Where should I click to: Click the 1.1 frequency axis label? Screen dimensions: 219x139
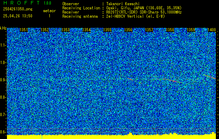click(x=3, y=45)
